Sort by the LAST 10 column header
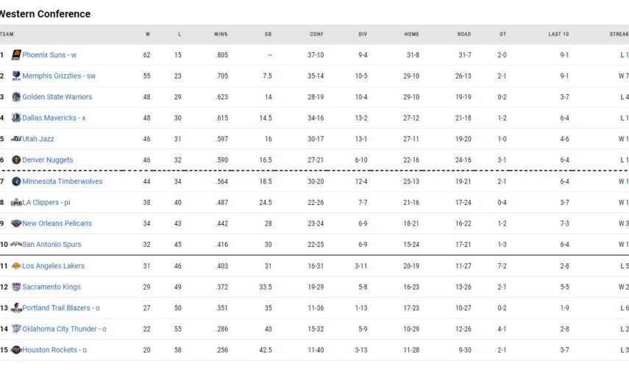629x377 pixels. [558, 34]
